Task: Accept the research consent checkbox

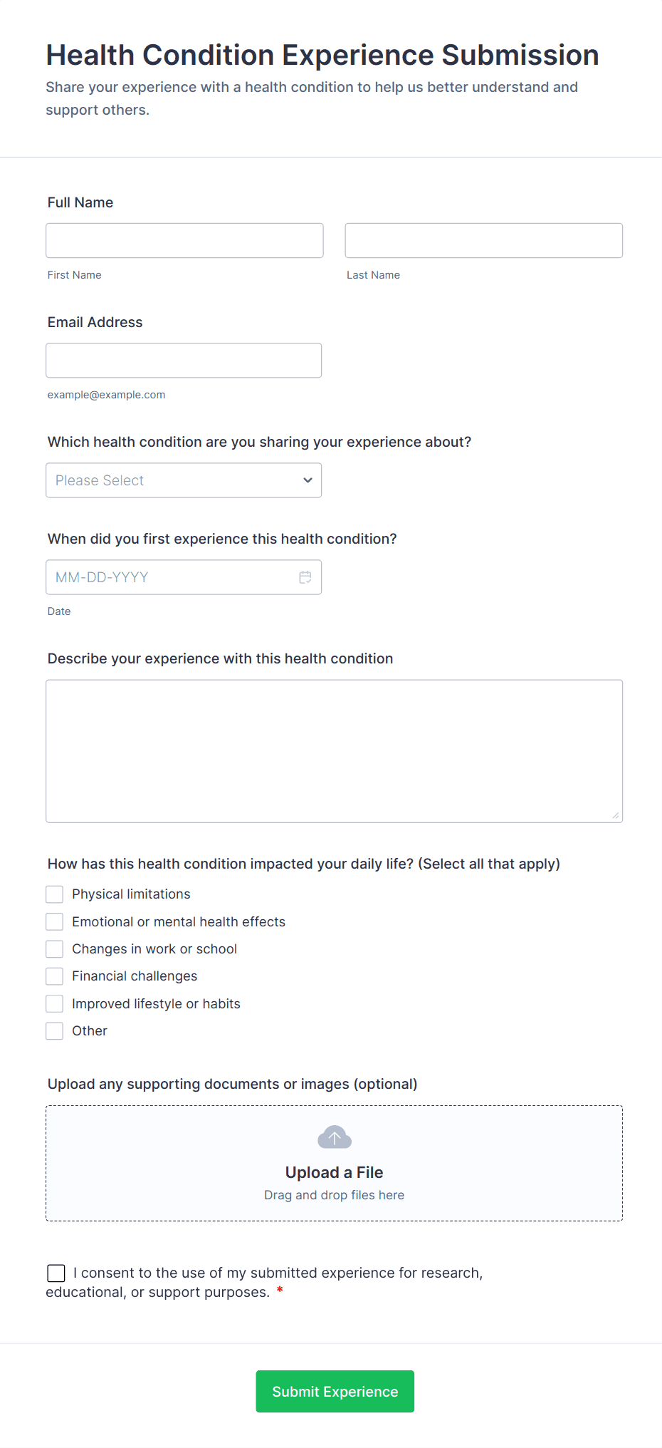Action: click(x=56, y=1273)
